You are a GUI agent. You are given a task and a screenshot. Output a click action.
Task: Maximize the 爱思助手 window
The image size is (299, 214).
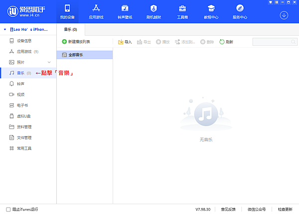pyautogui.click(x=289, y=2)
